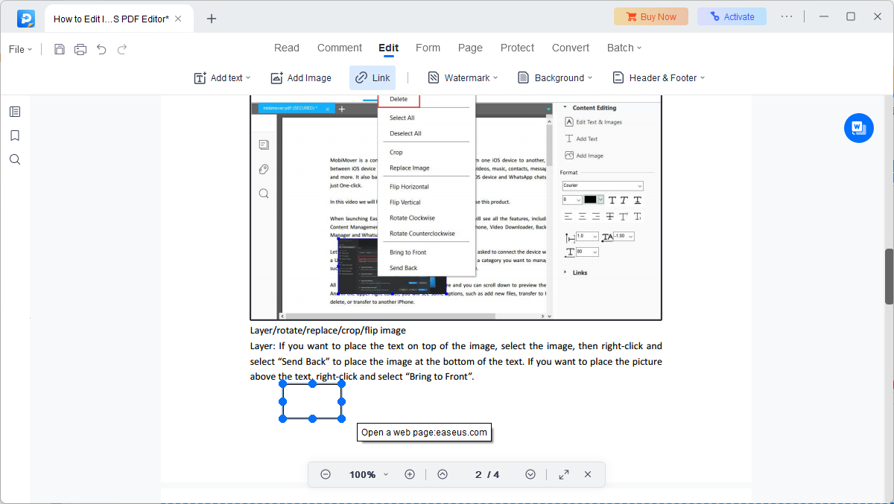Viewport: 894px width, 504px height.
Task: Save the document with the floppy icon
Action: pyautogui.click(x=60, y=49)
